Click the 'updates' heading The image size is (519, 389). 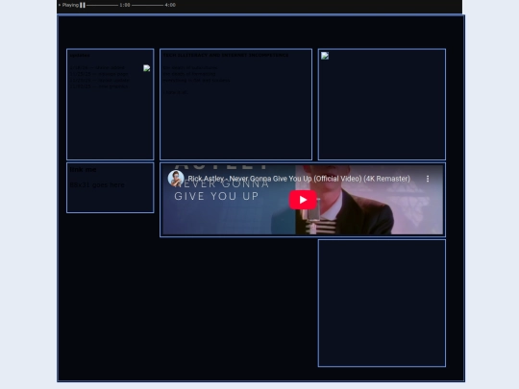pyautogui.click(x=80, y=56)
